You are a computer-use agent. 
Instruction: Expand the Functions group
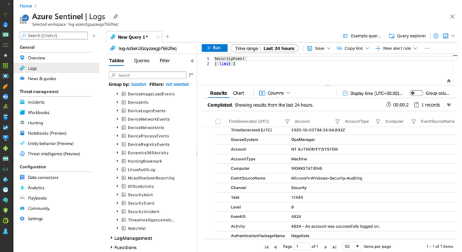click(111, 247)
